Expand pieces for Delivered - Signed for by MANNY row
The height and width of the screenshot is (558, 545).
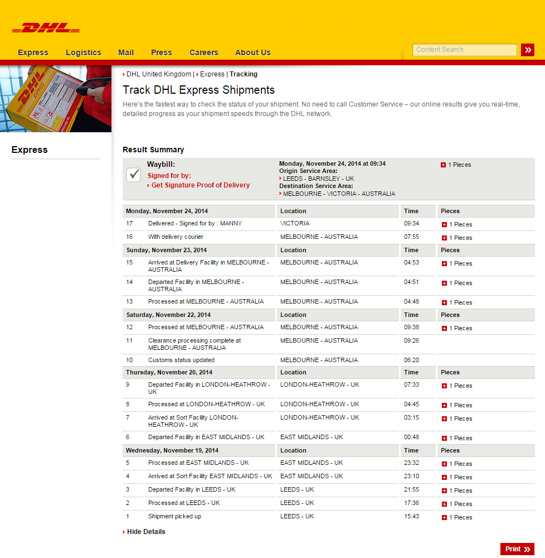pyautogui.click(x=444, y=225)
